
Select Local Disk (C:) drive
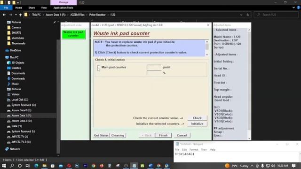coord(20,100)
